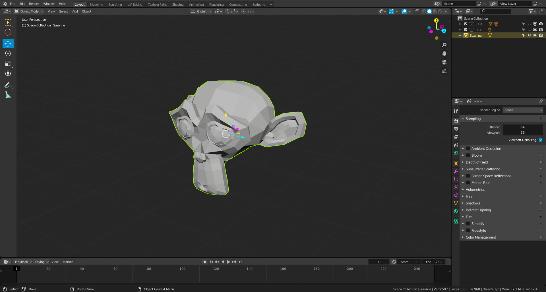The height and width of the screenshot is (292, 546).
Task: Enable Motion Blur checkbox
Action: click(468, 183)
